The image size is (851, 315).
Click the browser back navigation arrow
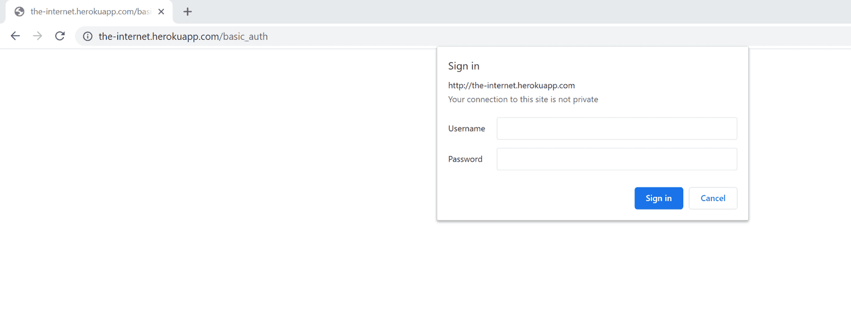point(15,36)
